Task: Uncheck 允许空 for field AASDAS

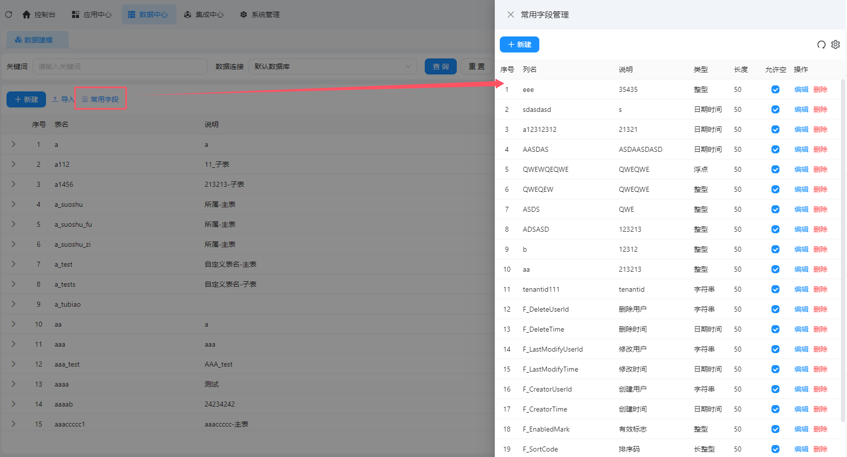Action: (x=775, y=149)
